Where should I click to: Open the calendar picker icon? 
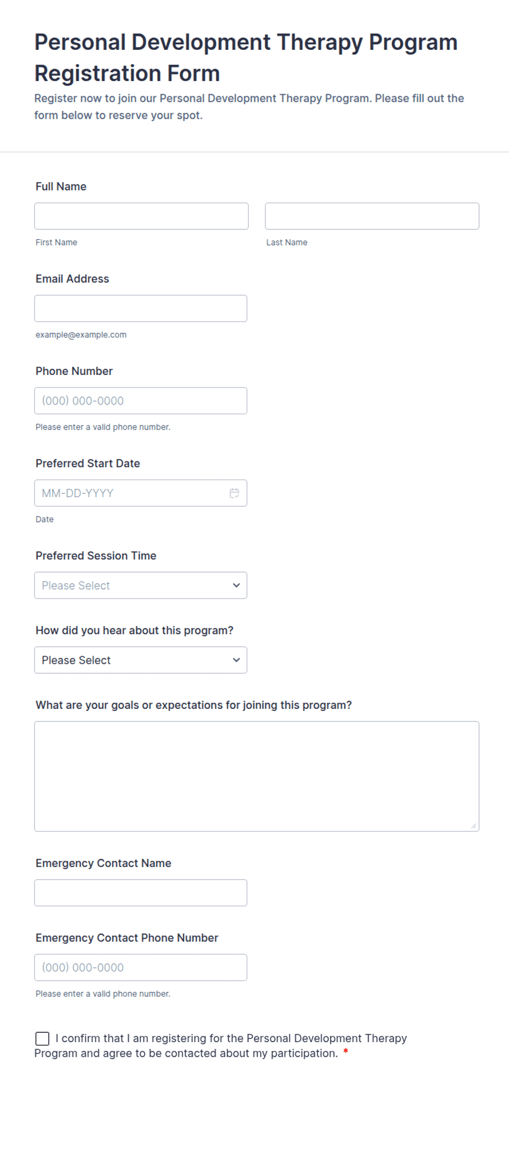point(234,493)
